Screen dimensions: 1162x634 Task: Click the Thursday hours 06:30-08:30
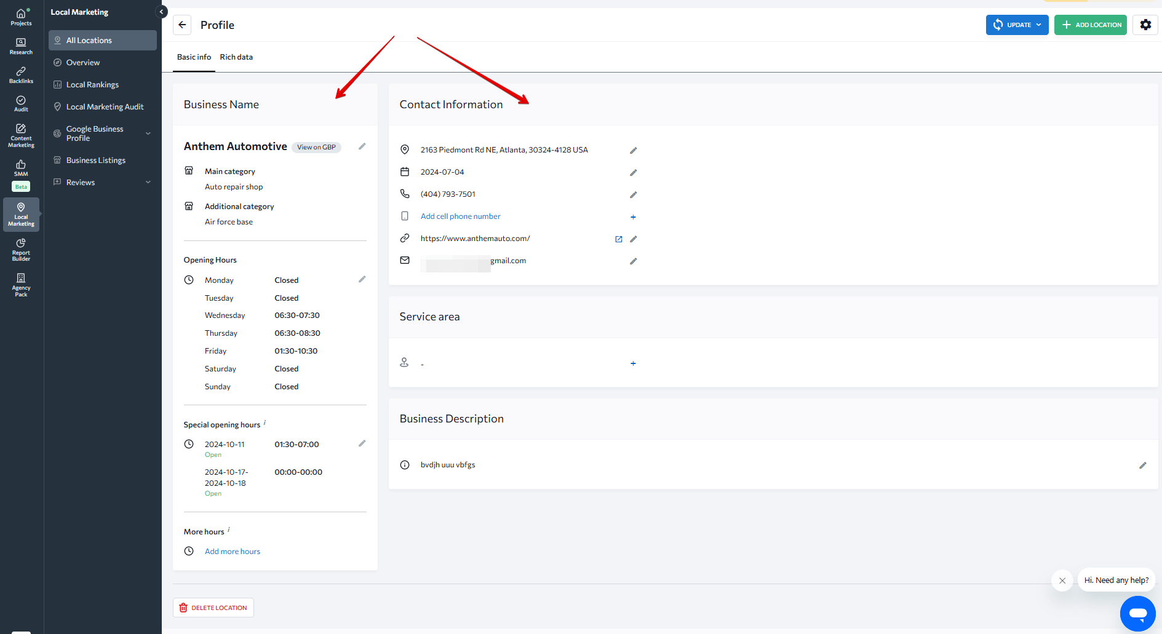[x=297, y=333]
